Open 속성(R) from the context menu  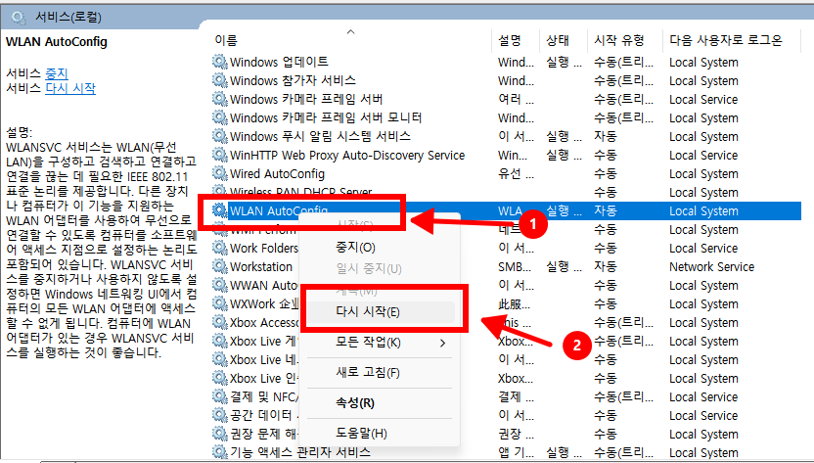[354, 403]
